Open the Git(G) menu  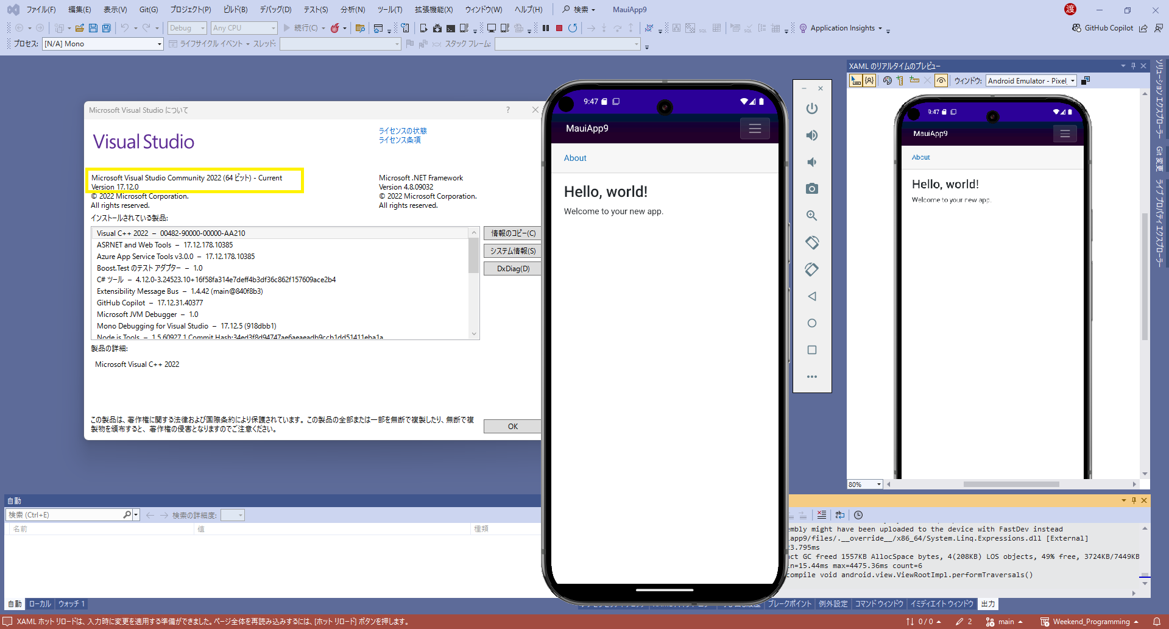point(148,10)
